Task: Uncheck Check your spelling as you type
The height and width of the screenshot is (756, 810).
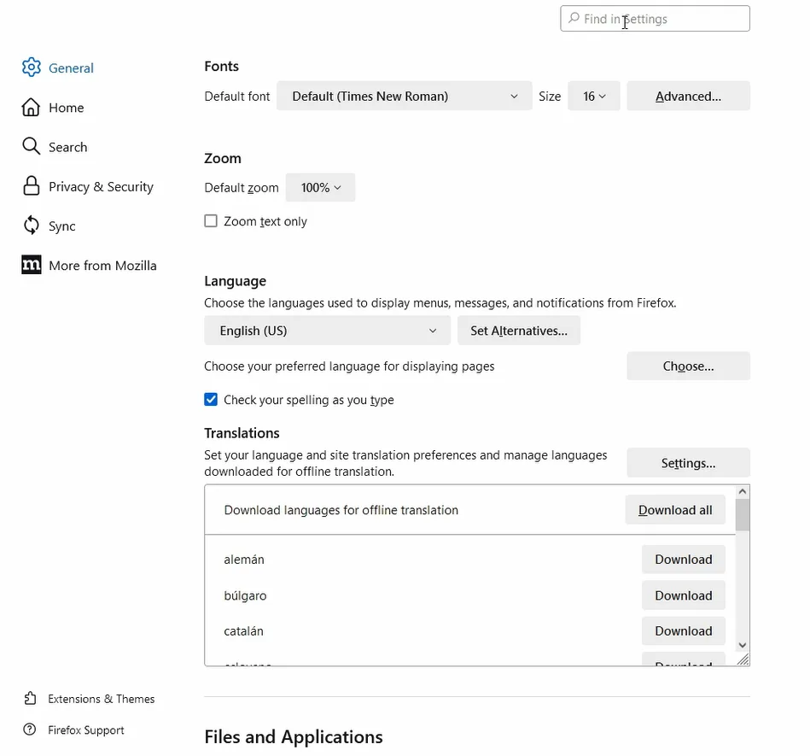Action: coord(211,399)
